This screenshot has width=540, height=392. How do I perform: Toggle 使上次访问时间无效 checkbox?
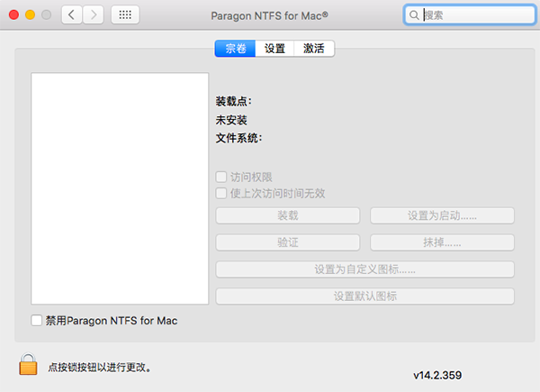(221, 193)
